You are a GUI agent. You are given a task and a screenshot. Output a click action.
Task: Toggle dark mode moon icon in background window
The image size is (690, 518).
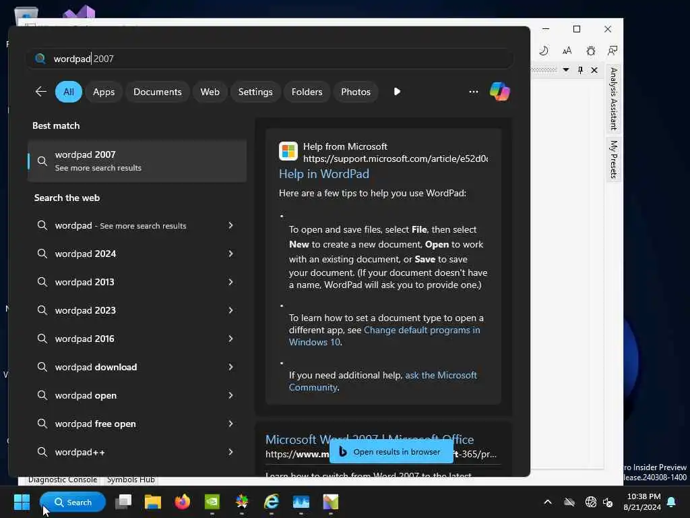(x=544, y=51)
